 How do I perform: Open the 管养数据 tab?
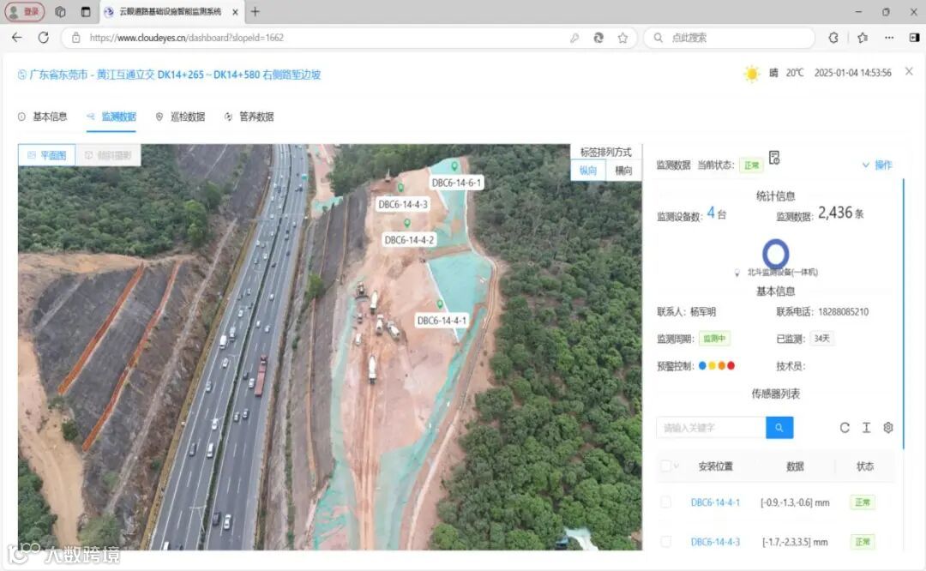[x=250, y=117]
